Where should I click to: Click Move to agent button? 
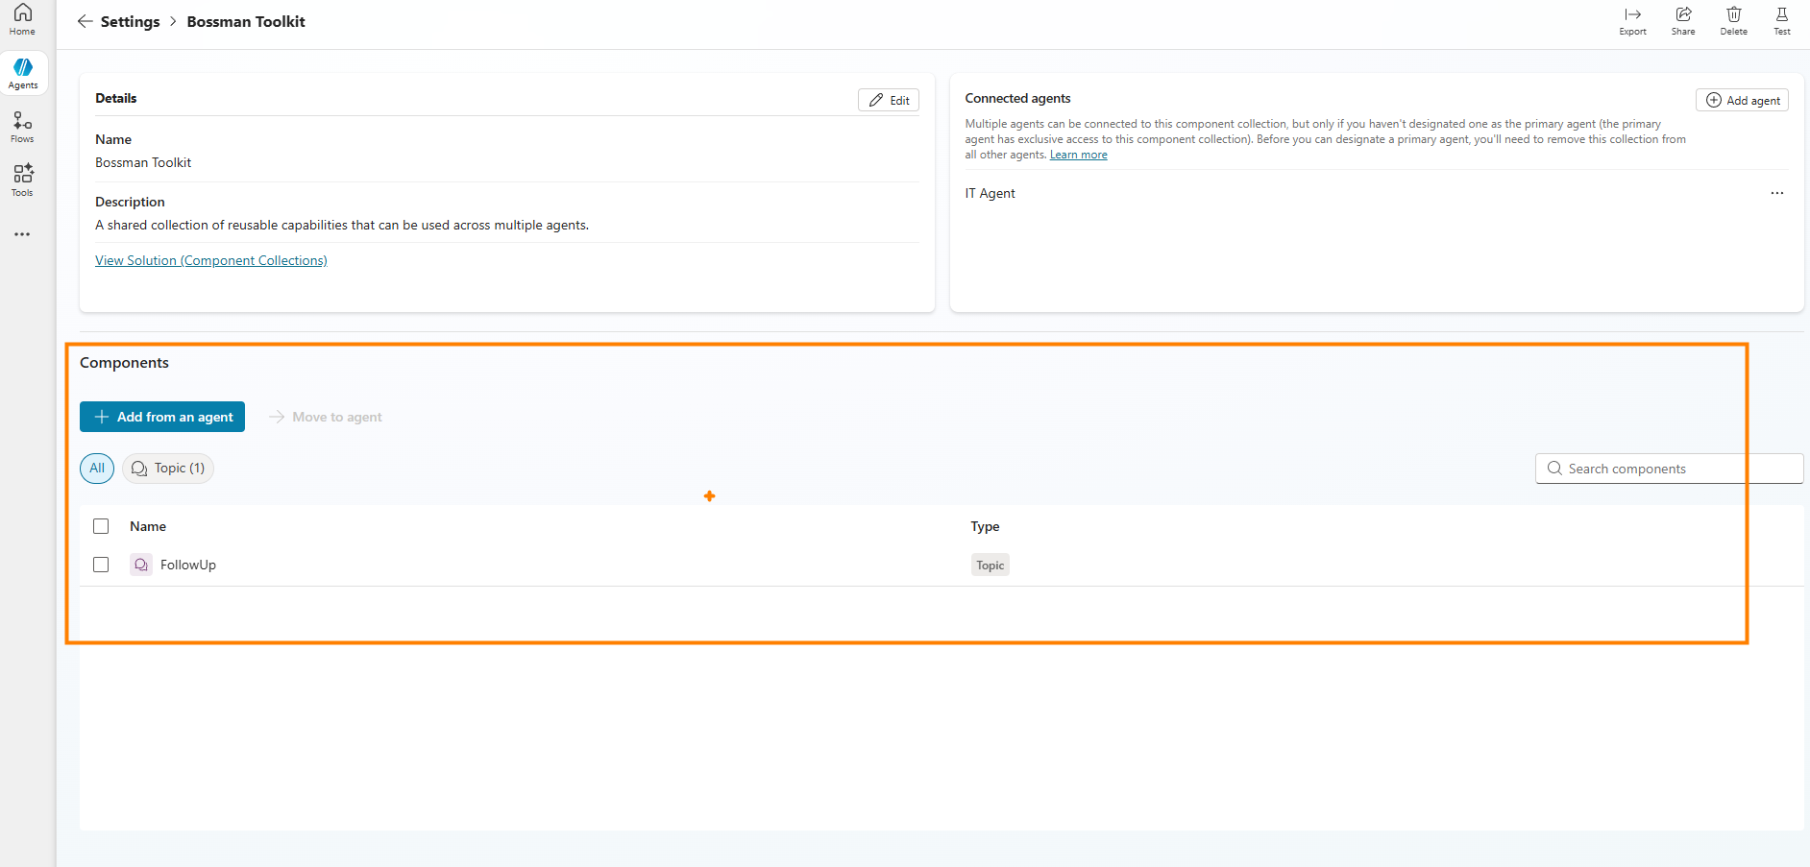coord(326,417)
